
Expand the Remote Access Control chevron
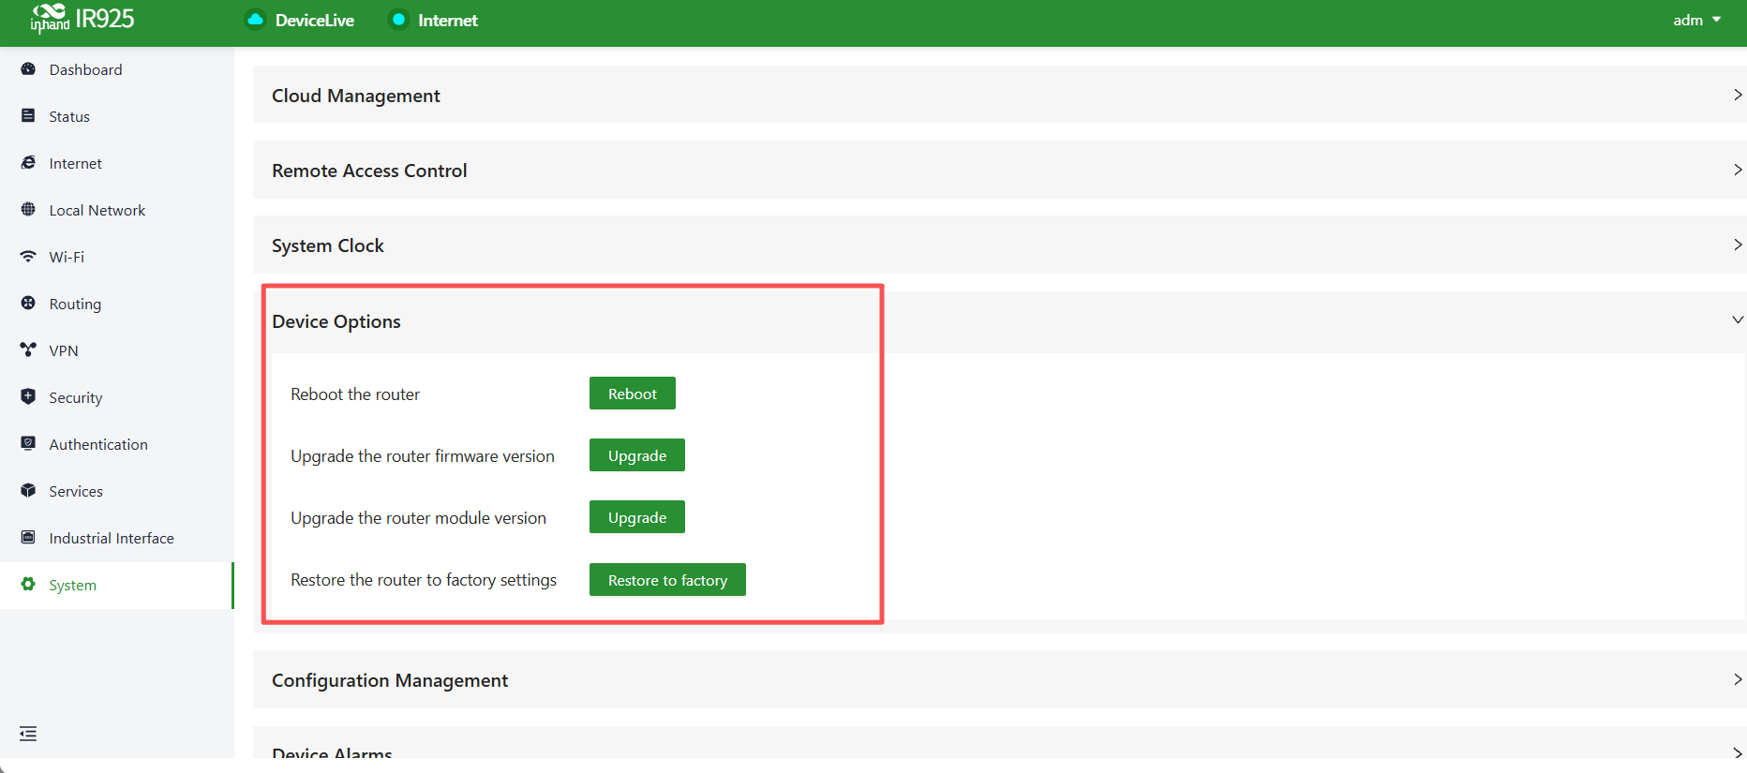pos(1738,170)
